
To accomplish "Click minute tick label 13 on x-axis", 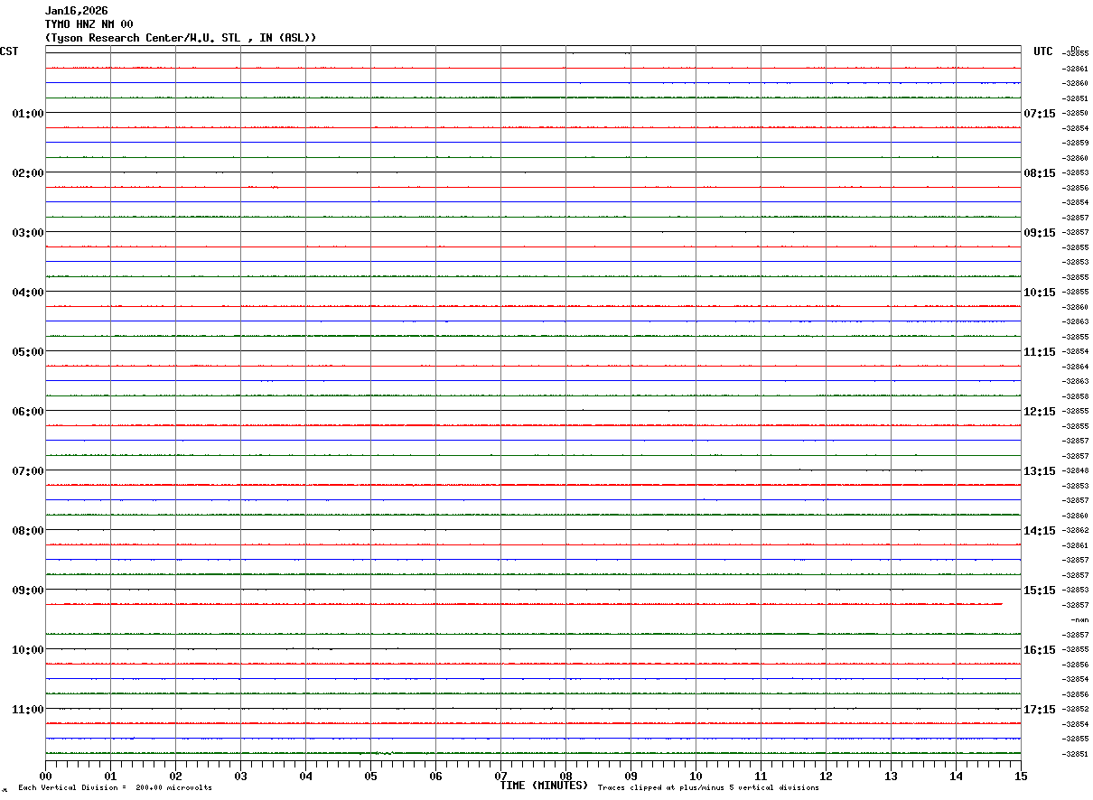I will tap(891, 776).
